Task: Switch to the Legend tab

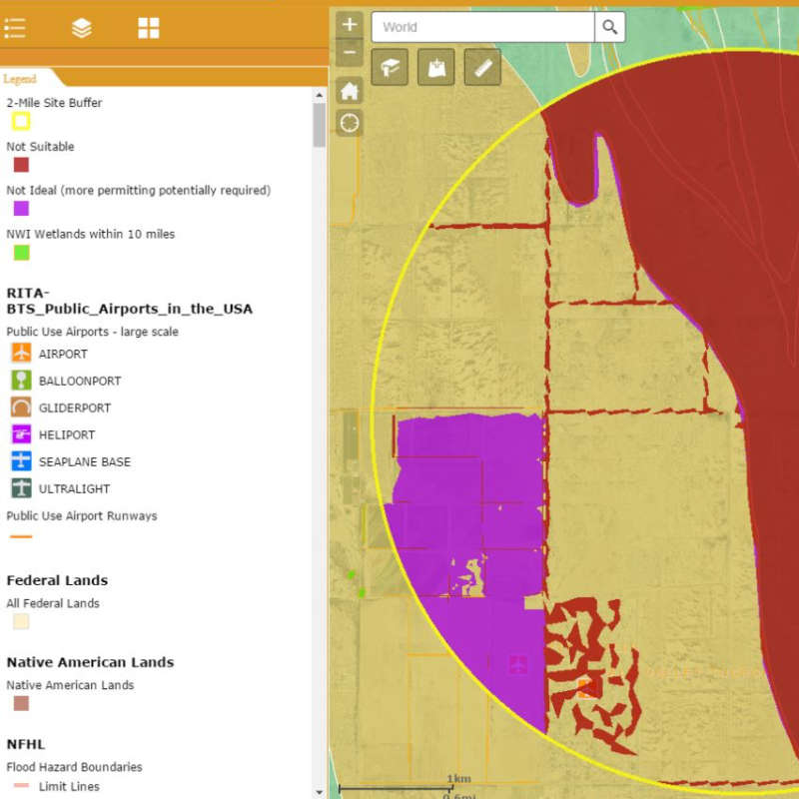Action: (20, 77)
